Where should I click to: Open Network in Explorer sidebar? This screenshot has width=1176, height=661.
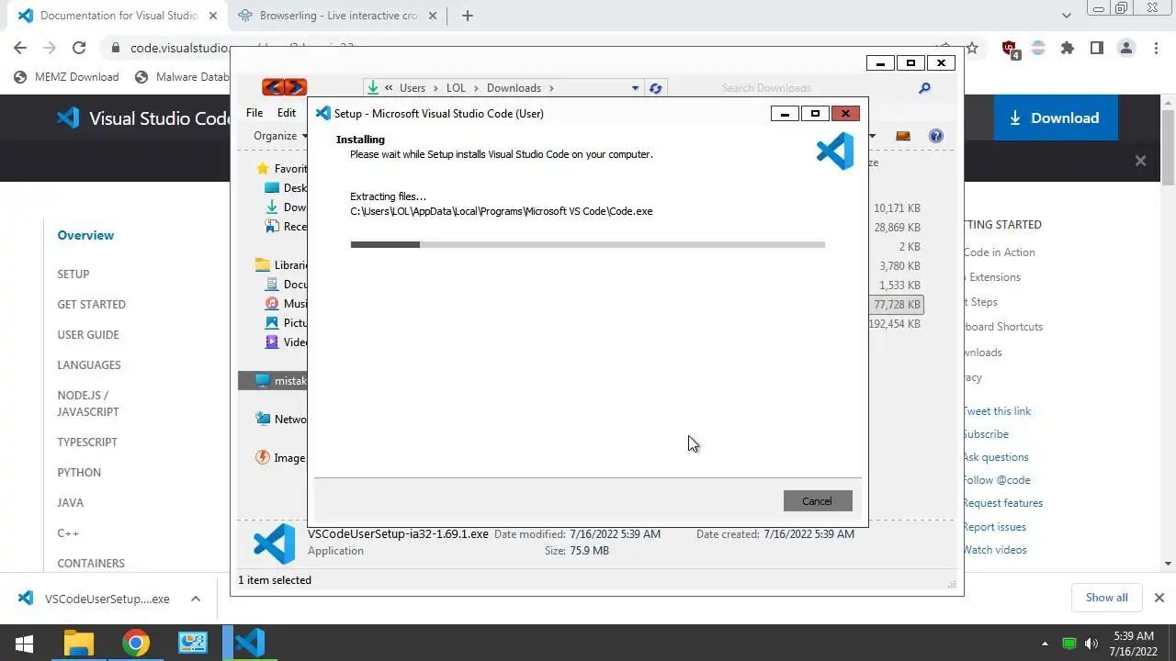[280, 420]
